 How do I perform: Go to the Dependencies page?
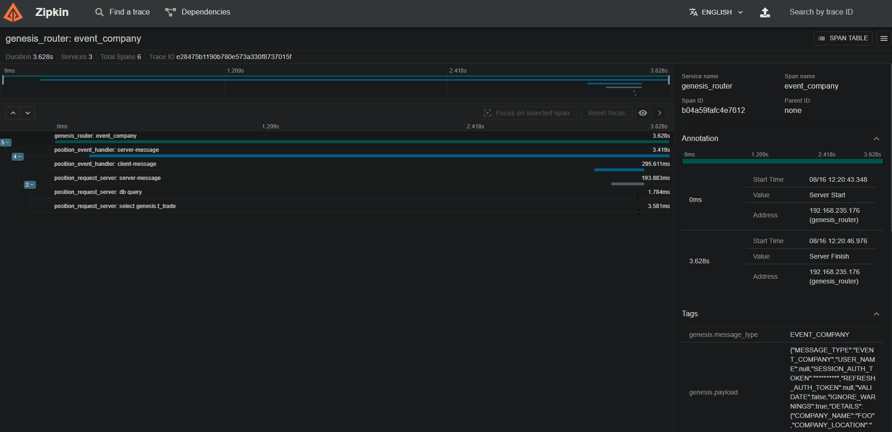point(198,12)
